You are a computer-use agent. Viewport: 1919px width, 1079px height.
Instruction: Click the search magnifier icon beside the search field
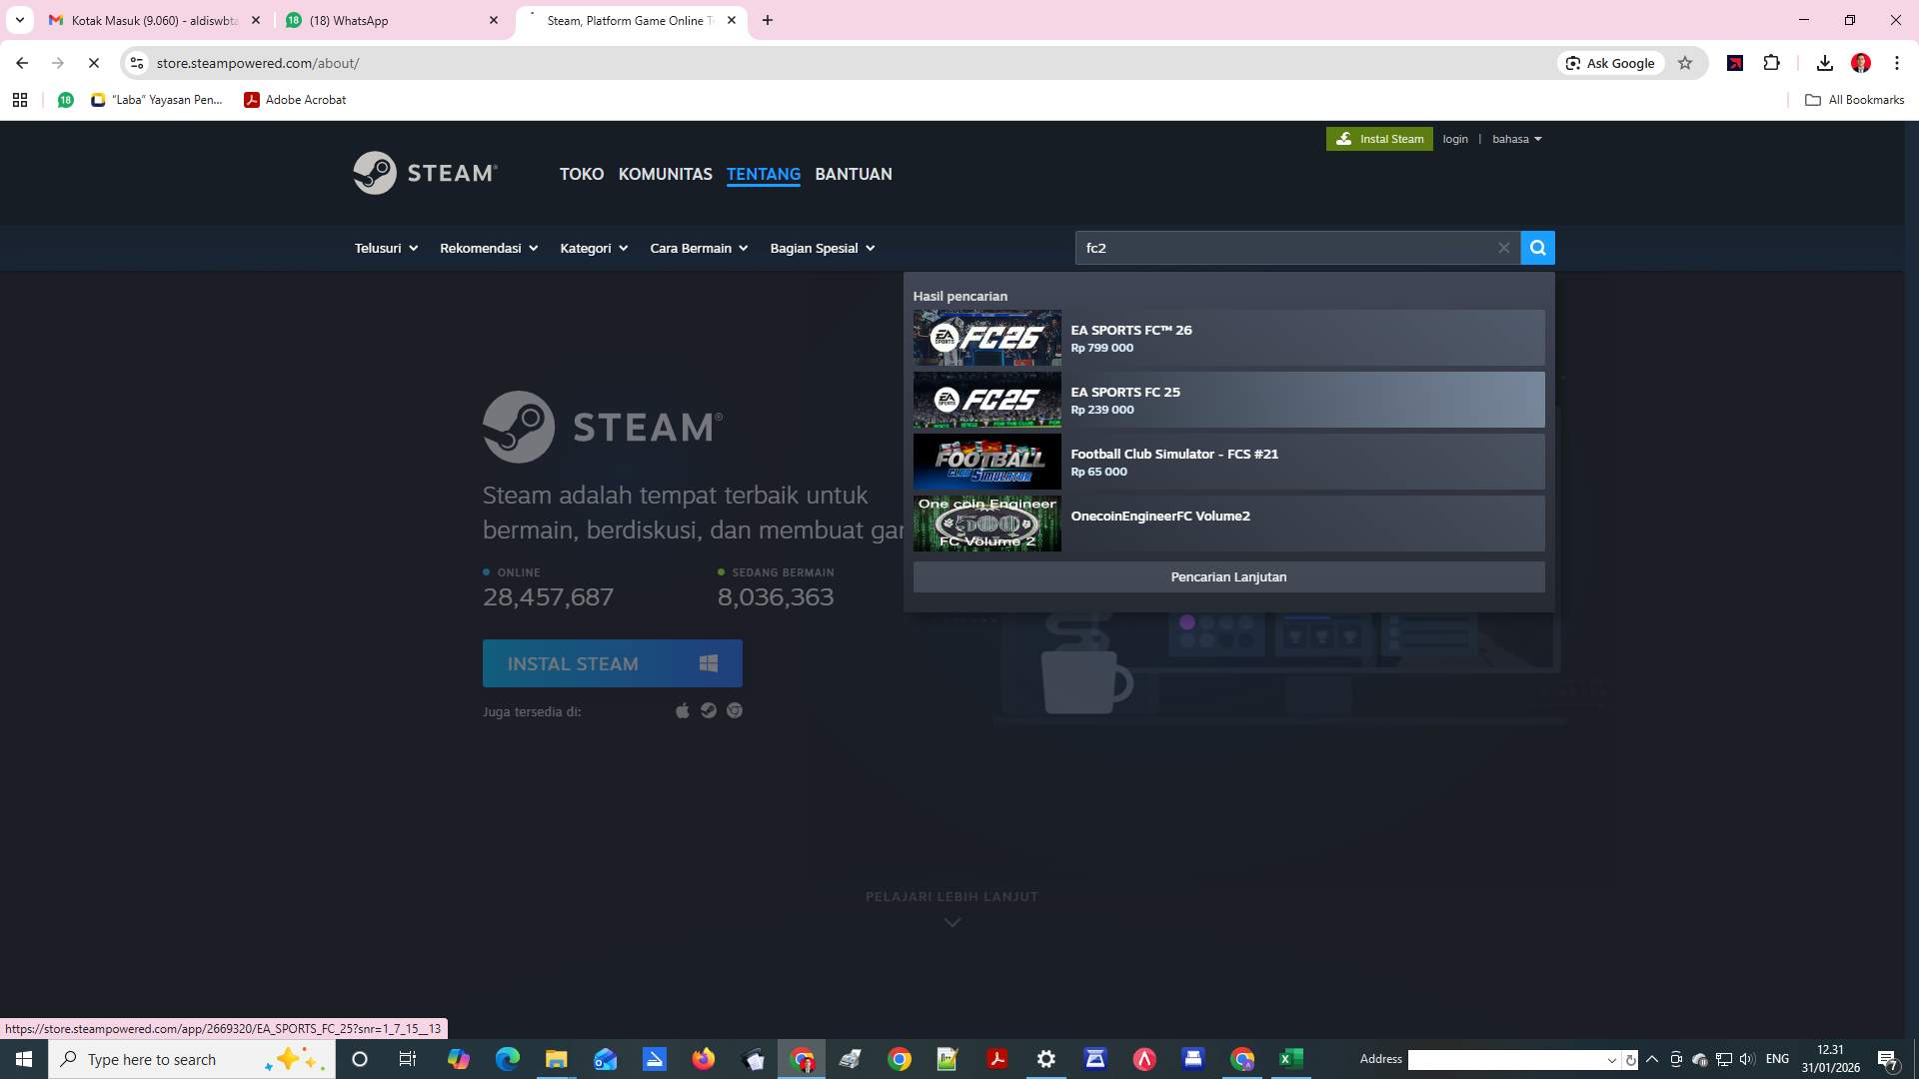pos(1536,247)
